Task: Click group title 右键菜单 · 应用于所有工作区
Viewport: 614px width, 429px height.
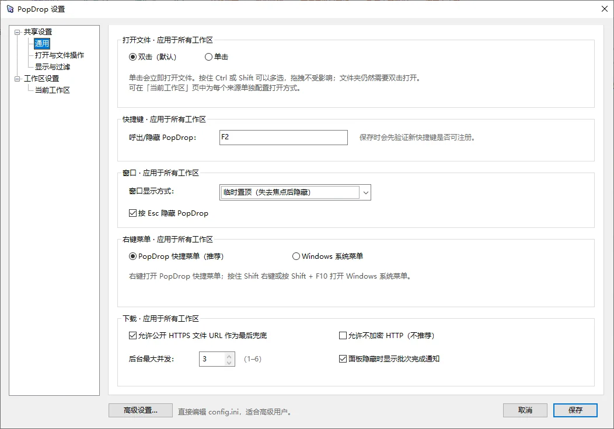Action: [168, 240]
